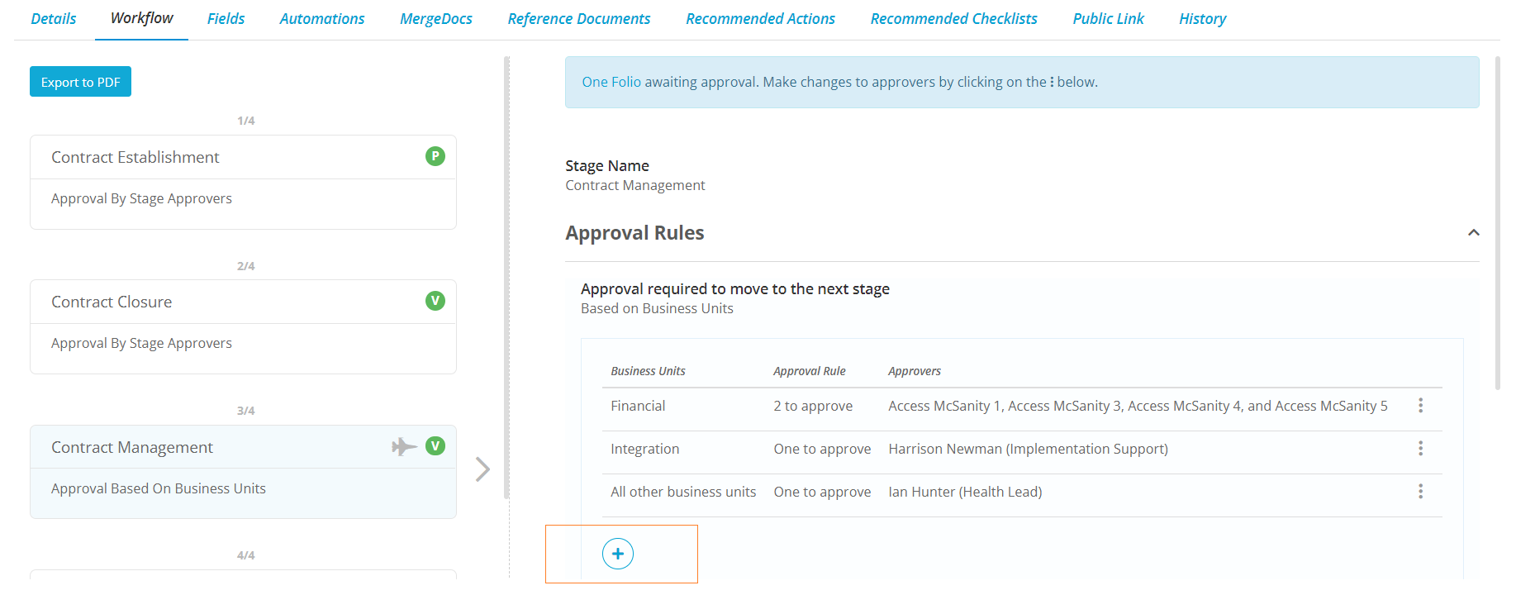This screenshot has height=614, width=1516.
Task: Select the Contract Establishment stage card
Action: 243,182
